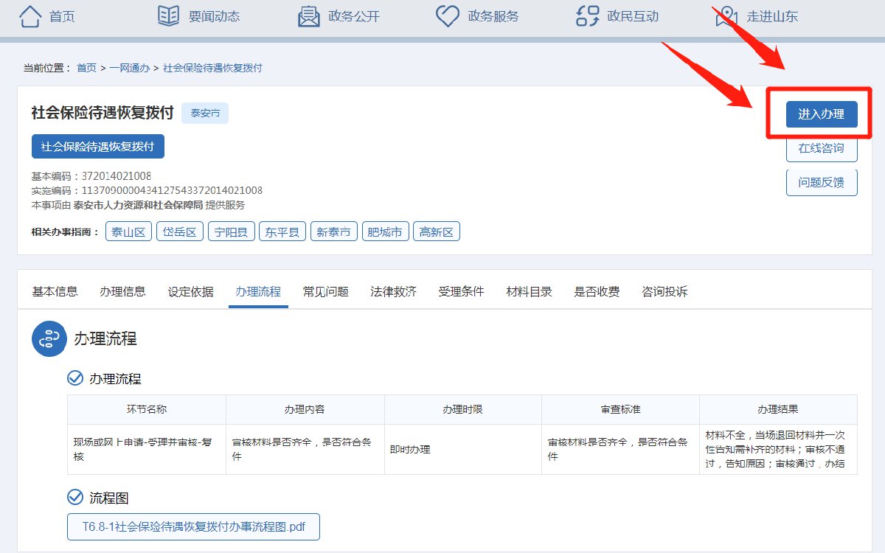Download the T6.8-1 flowchart PDF
Screen dimensions: 885x553
[193, 526]
